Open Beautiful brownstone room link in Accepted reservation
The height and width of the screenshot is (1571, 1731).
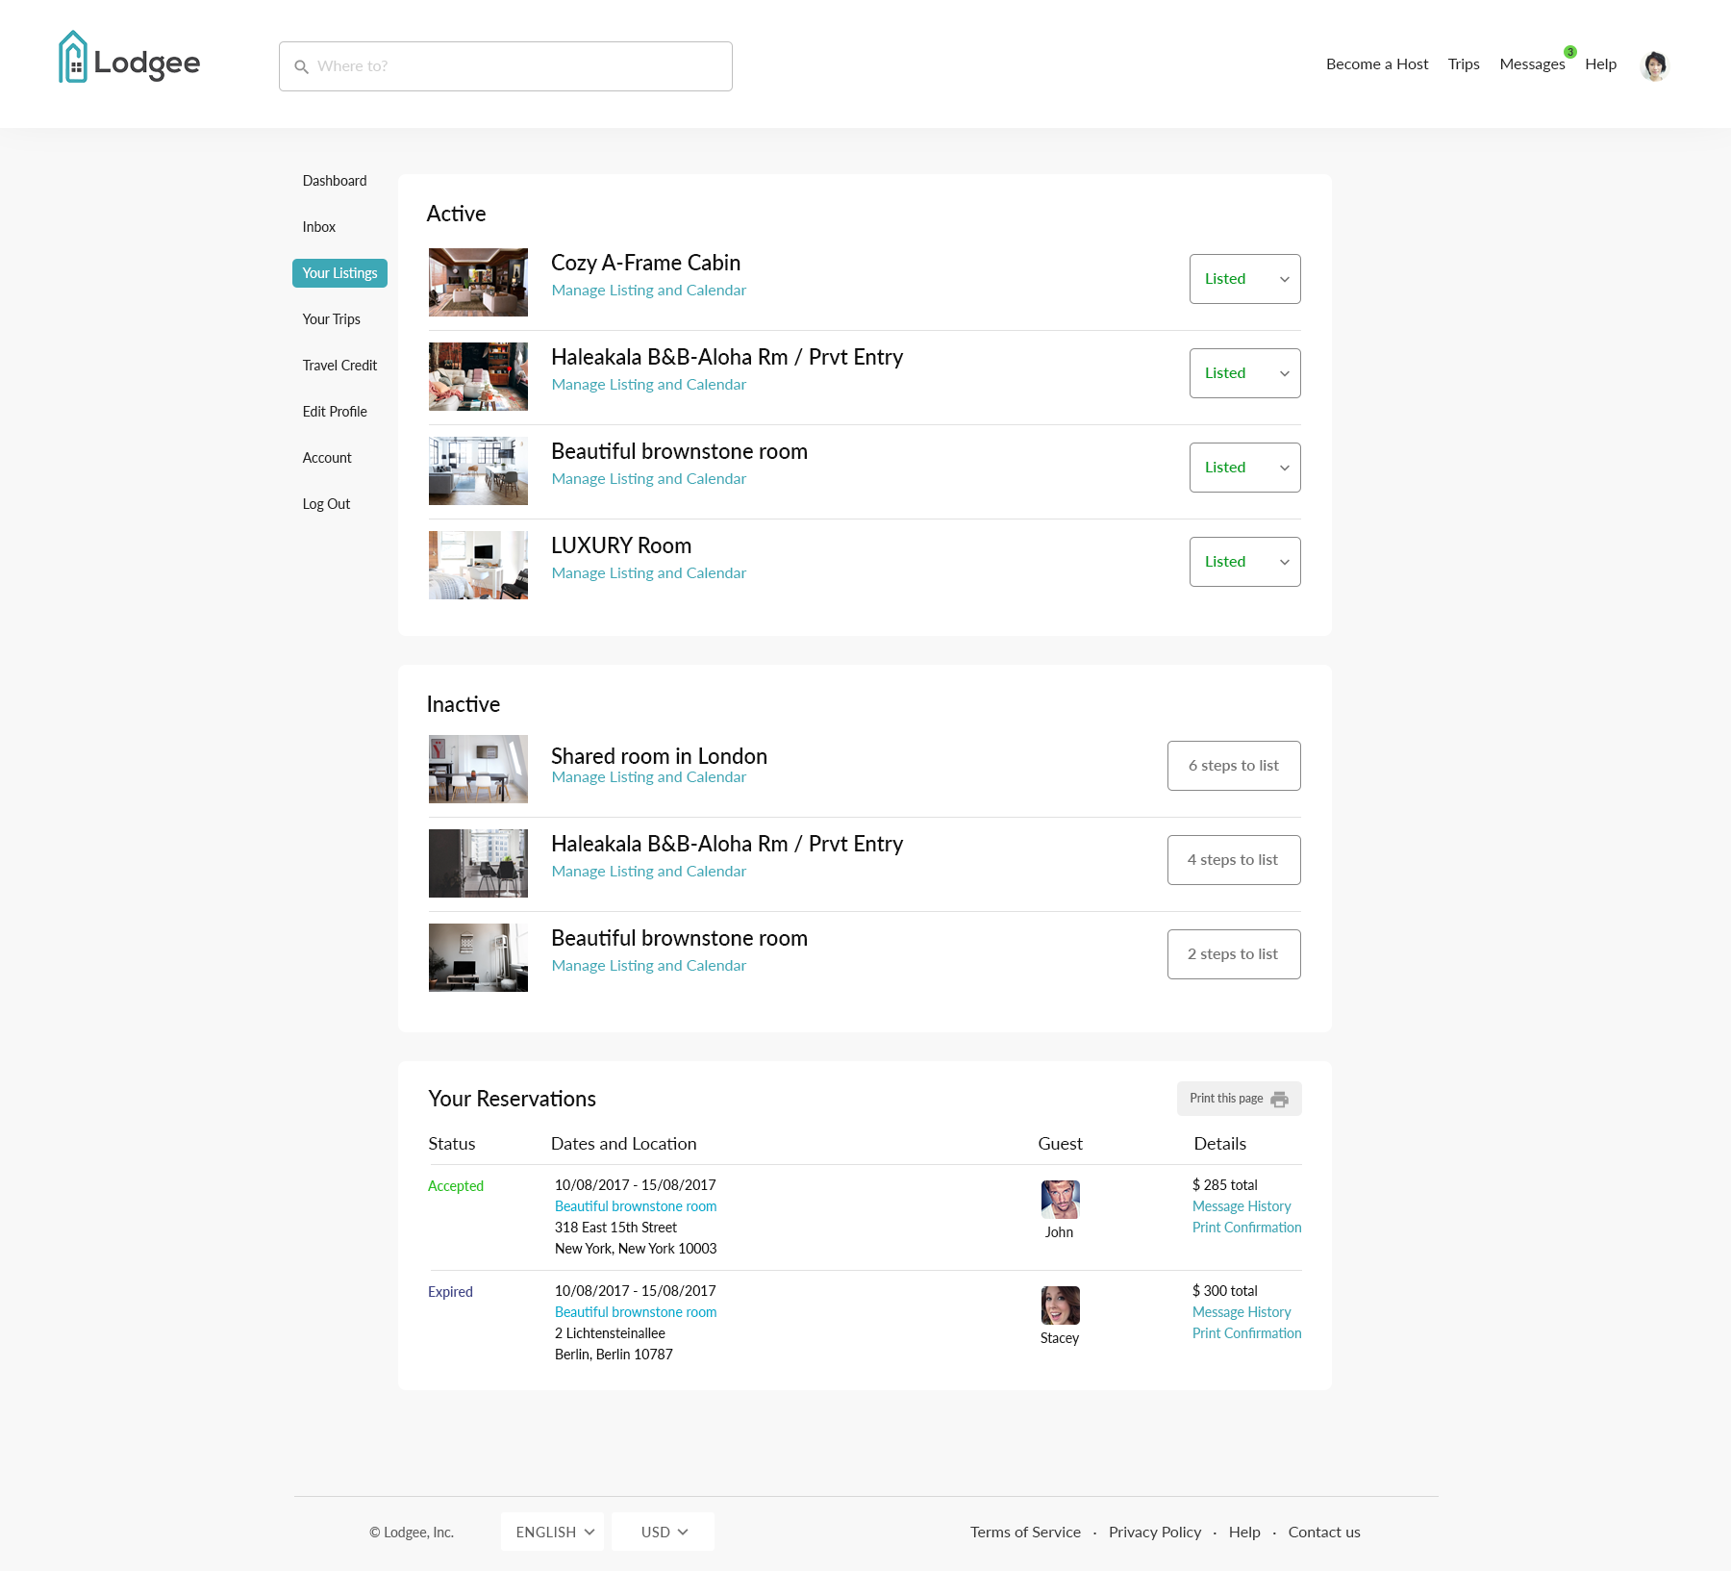(x=636, y=1206)
